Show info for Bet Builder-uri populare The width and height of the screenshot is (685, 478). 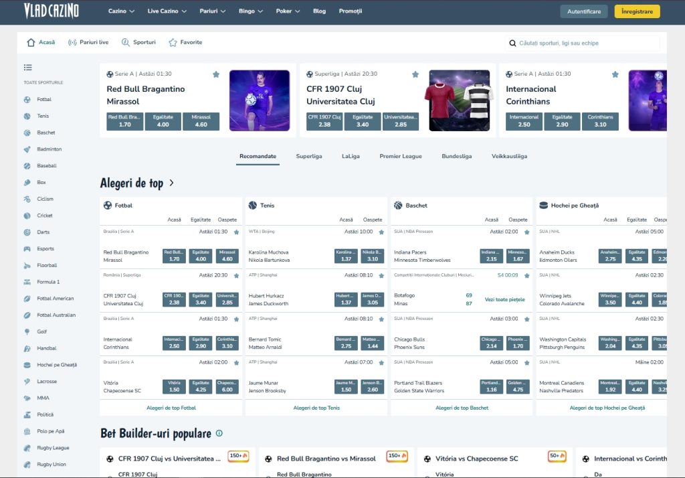point(219,433)
